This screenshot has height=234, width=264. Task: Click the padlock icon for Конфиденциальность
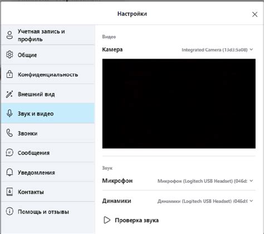click(x=9, y=74)
